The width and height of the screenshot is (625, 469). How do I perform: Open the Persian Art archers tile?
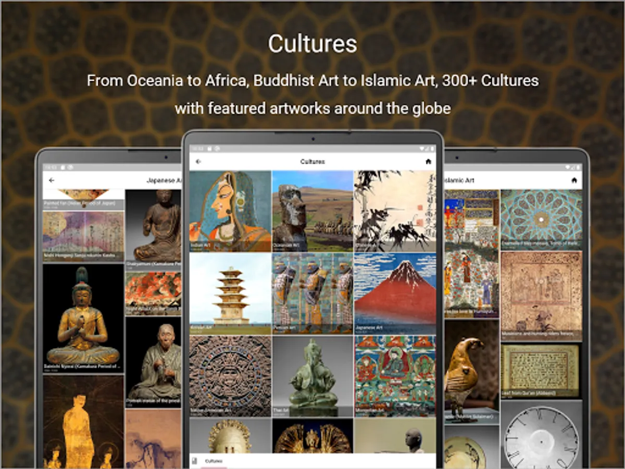coord(312,293)
